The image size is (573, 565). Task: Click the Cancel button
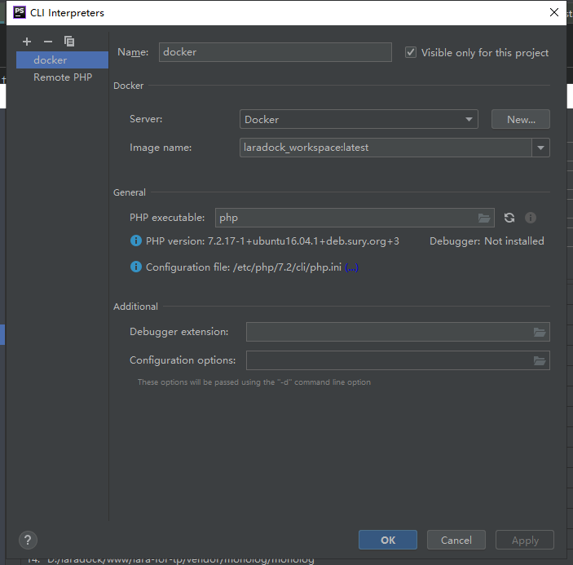456,540
